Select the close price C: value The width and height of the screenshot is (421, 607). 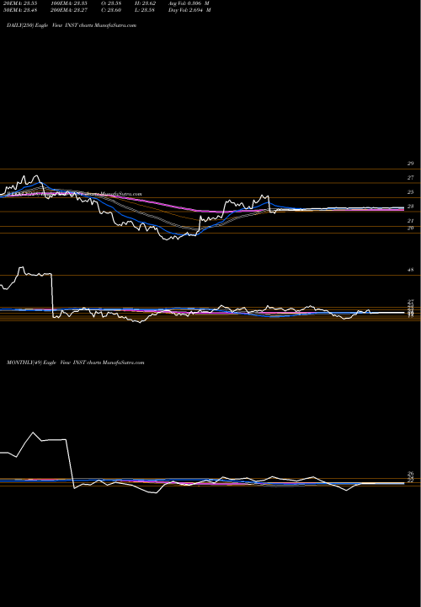pyautogui.click(x=111, y=10)
